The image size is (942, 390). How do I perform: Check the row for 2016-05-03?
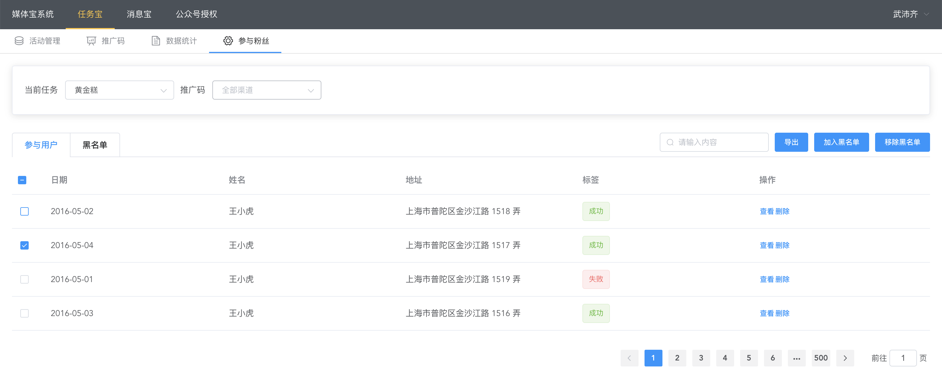24,313
